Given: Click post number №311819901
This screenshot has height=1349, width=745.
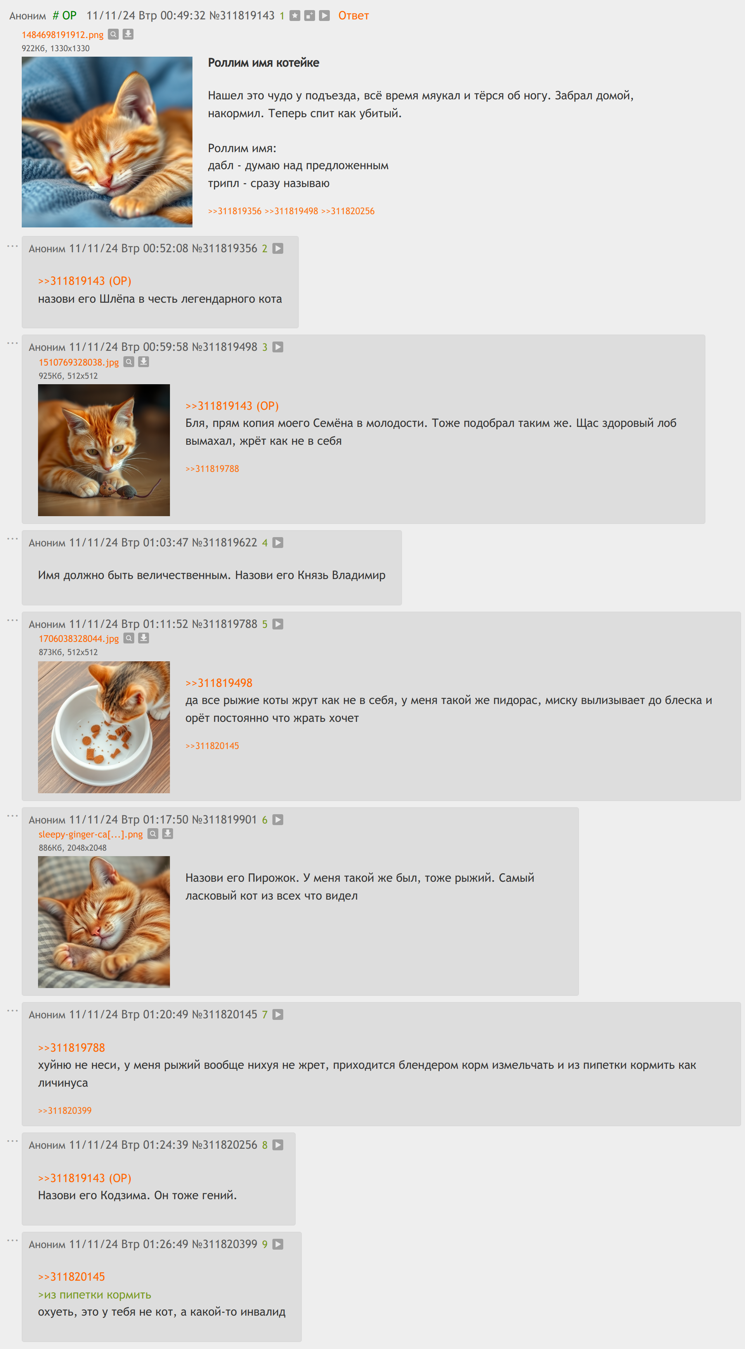Looking at the screenshot, I should pos(225,820).
